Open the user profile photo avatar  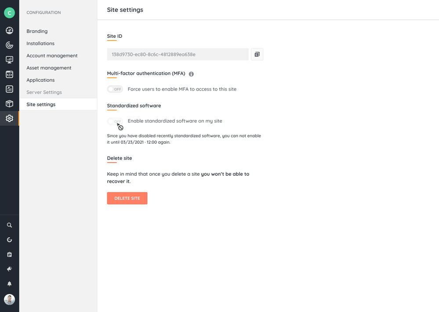9,299
